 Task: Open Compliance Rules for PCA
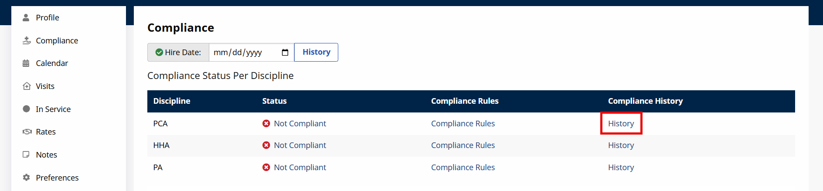(463, 124)
